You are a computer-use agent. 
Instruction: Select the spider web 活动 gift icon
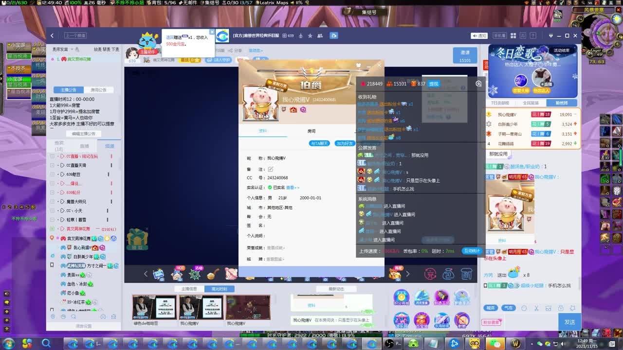[x=195, y=274]
